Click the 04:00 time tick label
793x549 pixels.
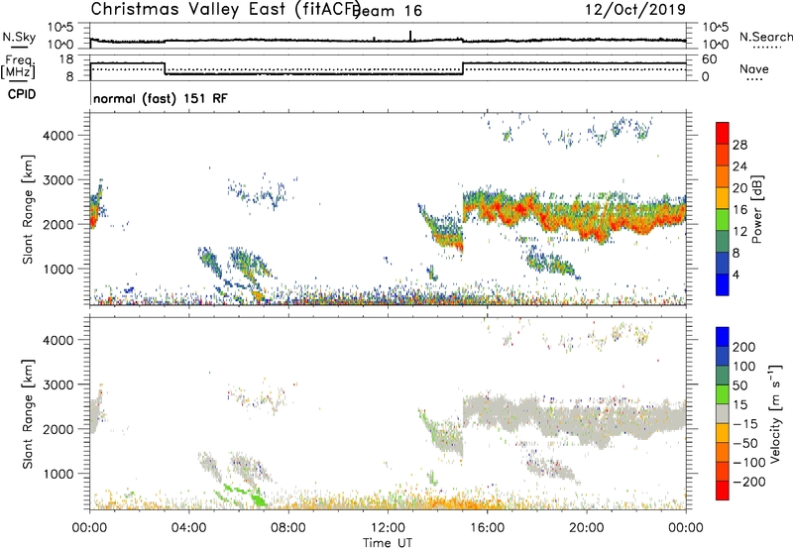tap(189, 528)
